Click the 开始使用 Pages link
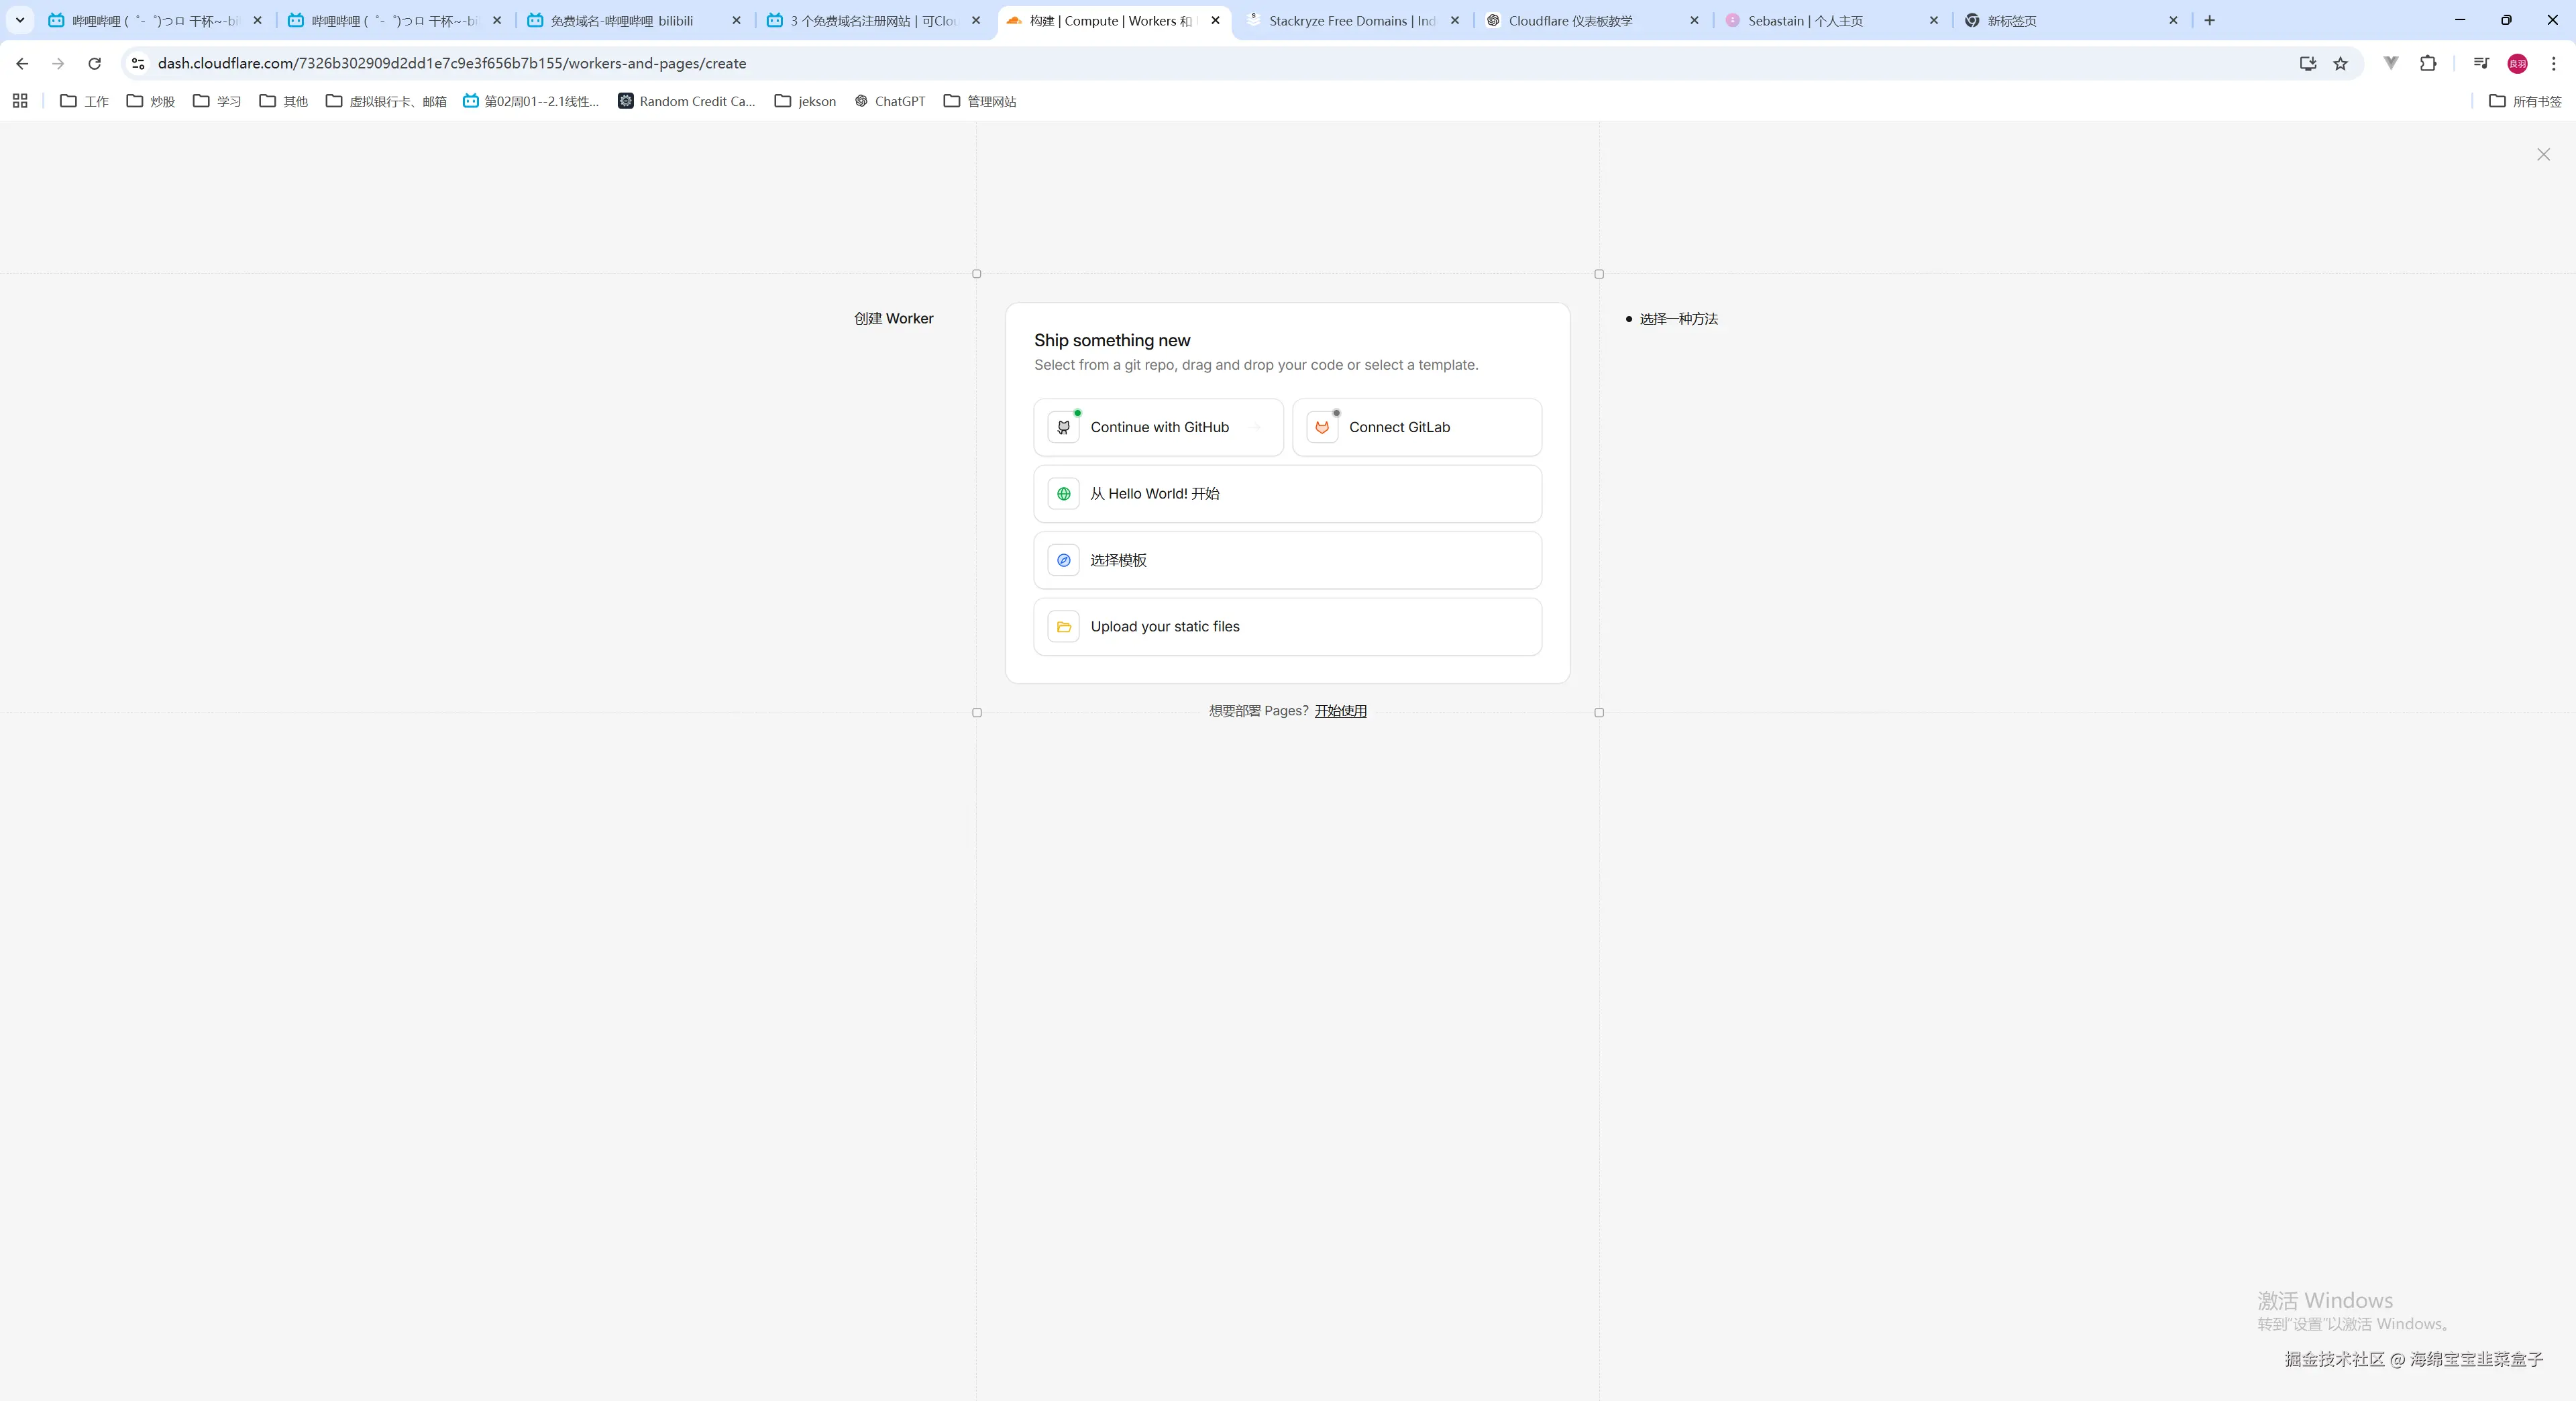Screen dimensions: 2576x1401 click(x=1340, y=711)
